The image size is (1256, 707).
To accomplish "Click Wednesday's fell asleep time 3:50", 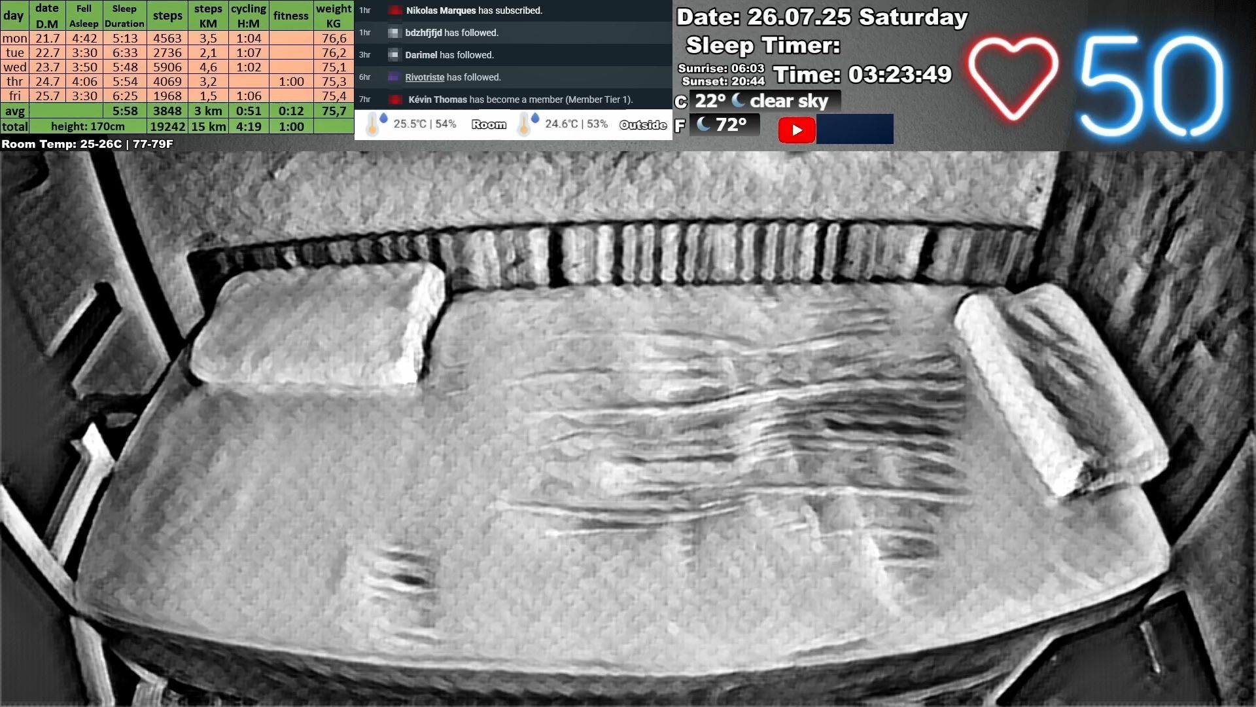I will click(84, 67).
